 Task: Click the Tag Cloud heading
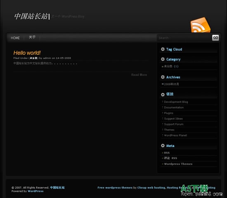pyautogui.click(x=174, y=49)
